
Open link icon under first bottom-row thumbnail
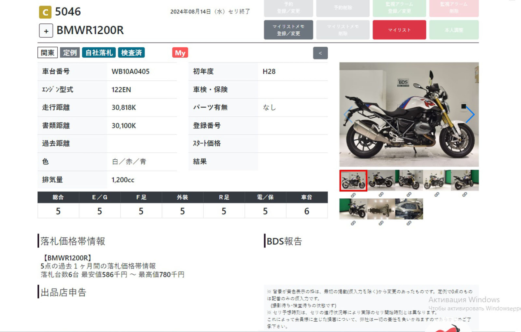(353, 223)
